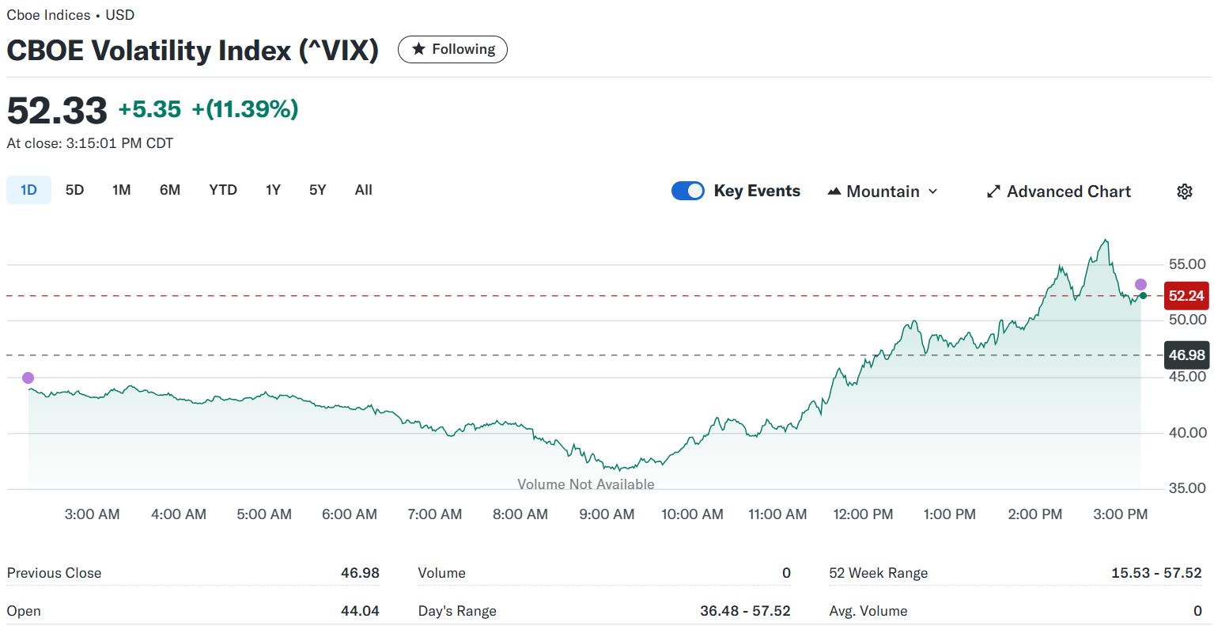This screenshot has height=626, width=1214.
Task: Select the 5Y range tab
Action: [x=317, y=190]
